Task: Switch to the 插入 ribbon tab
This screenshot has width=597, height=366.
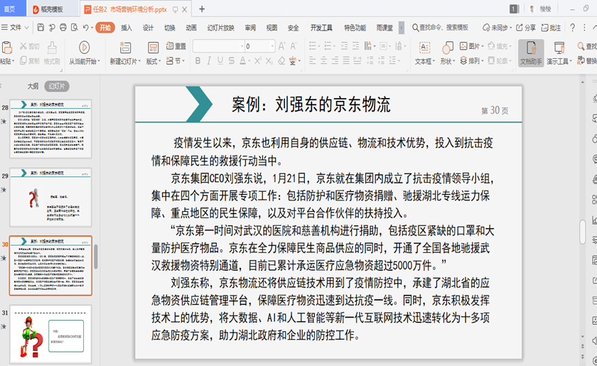Action: point(127,28)
